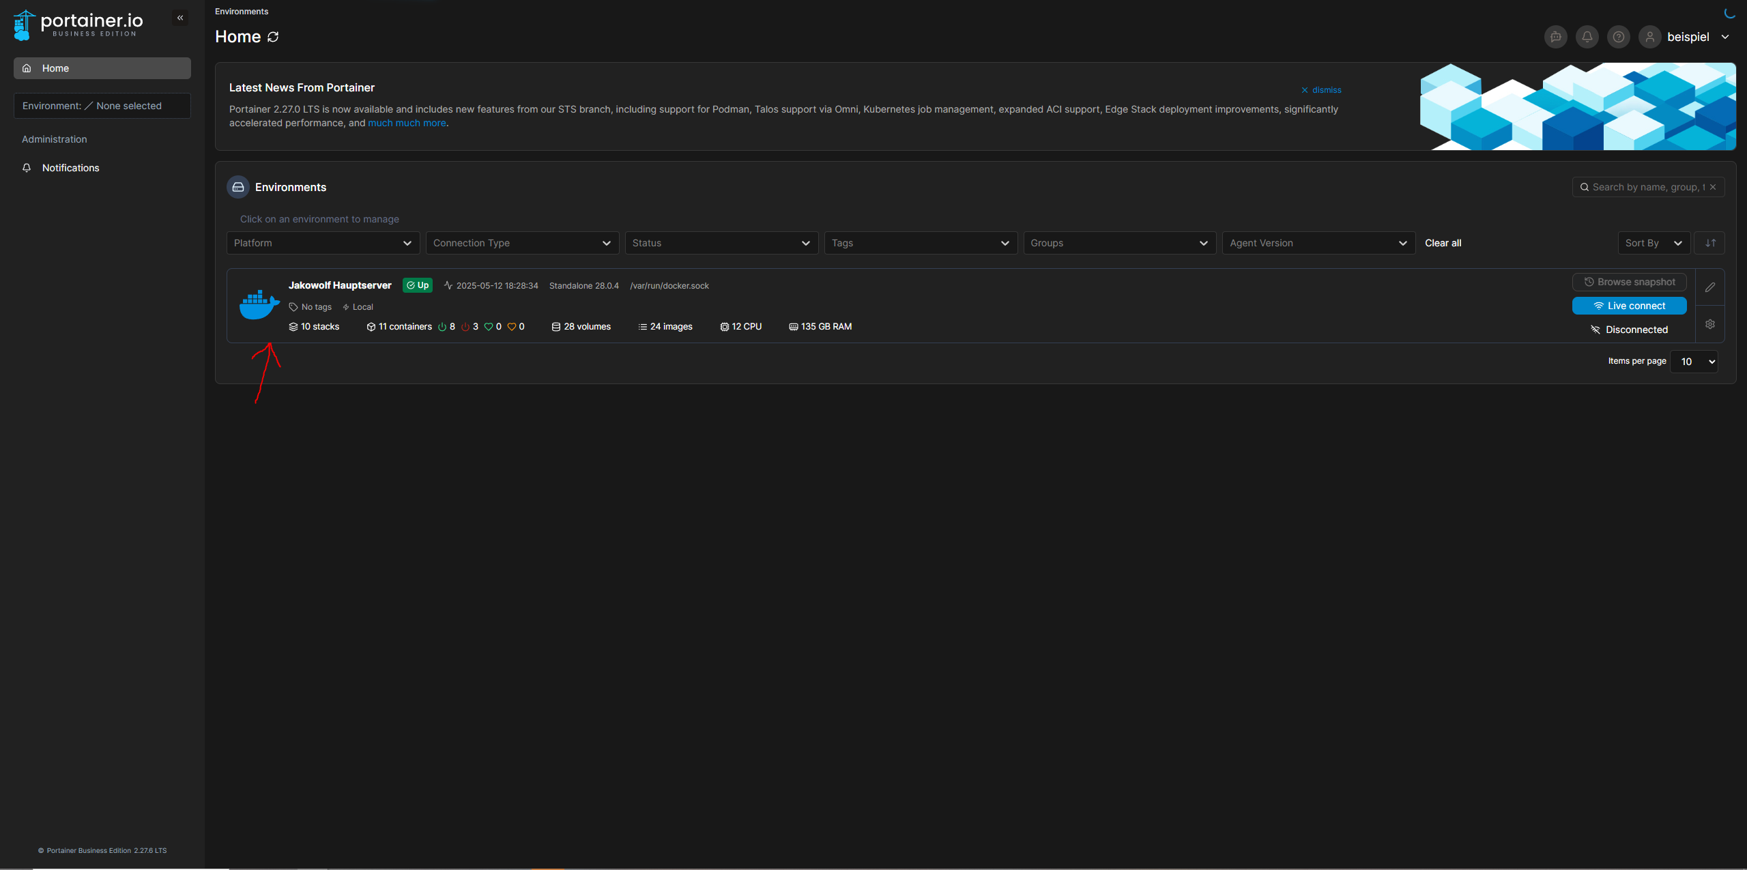This screenshot has height=870, width=1747.
Task: Click the refresh icon beside Home title
Action: (x=273, y=37)
